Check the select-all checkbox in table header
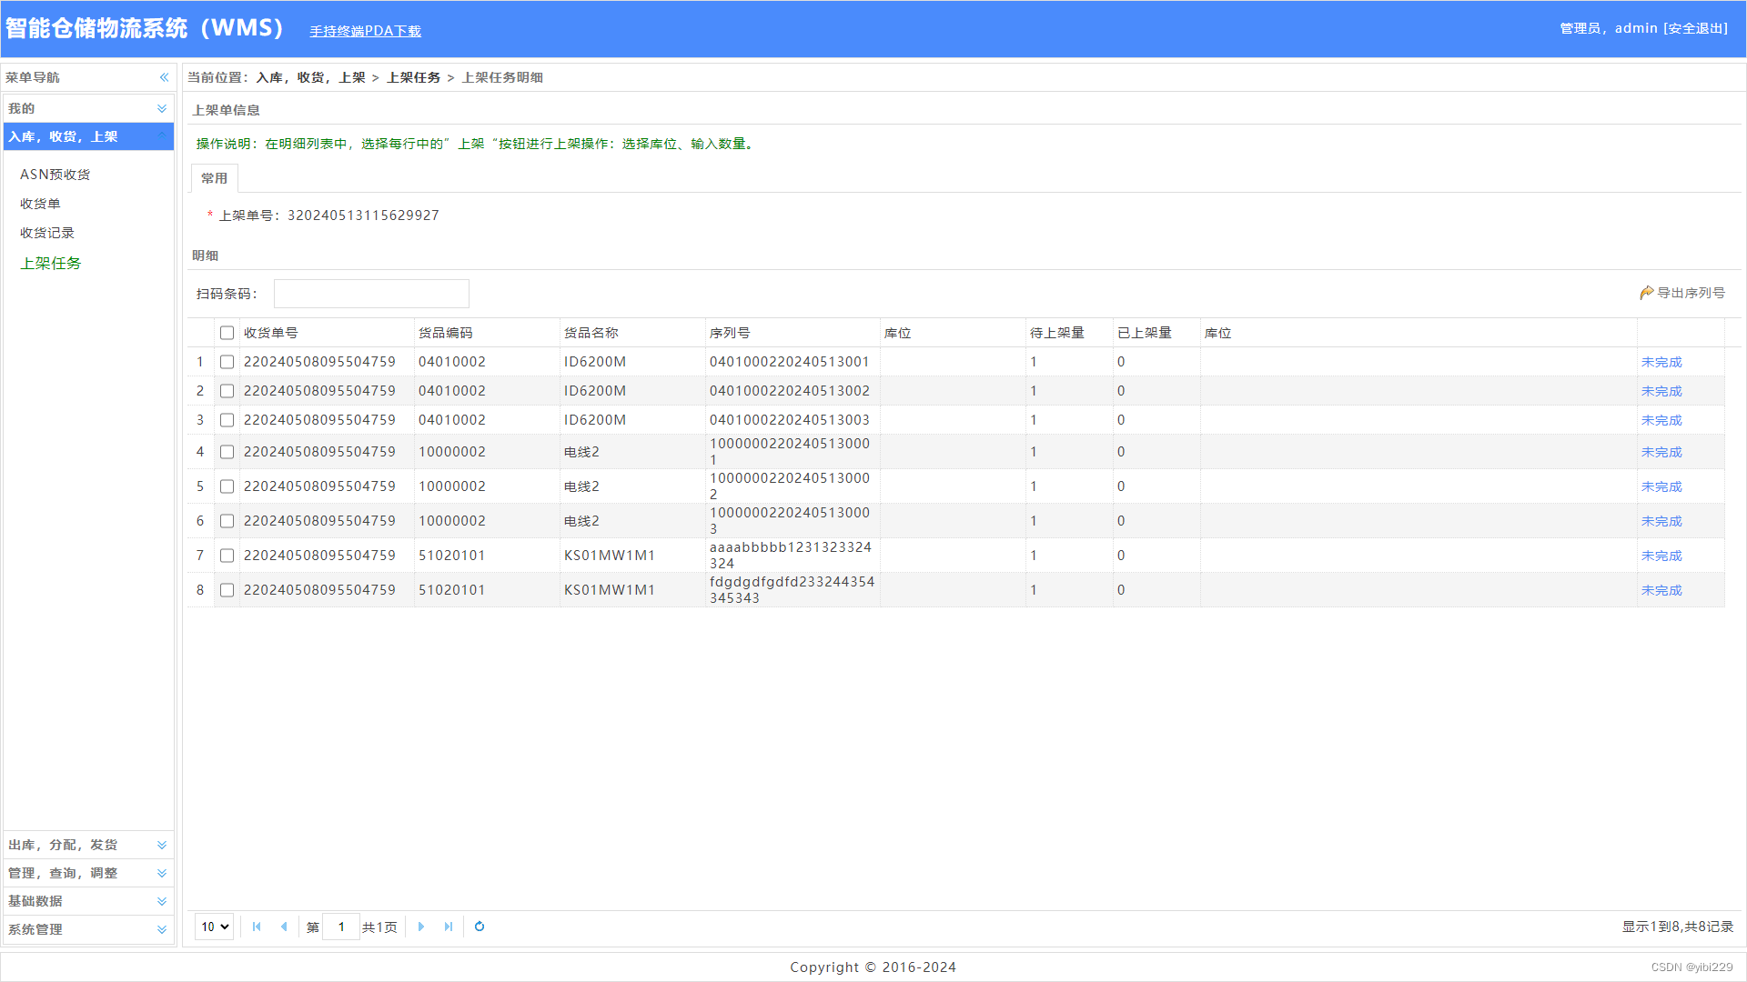This screenshot has height=982, width=1747. click(x=227, y=333)
